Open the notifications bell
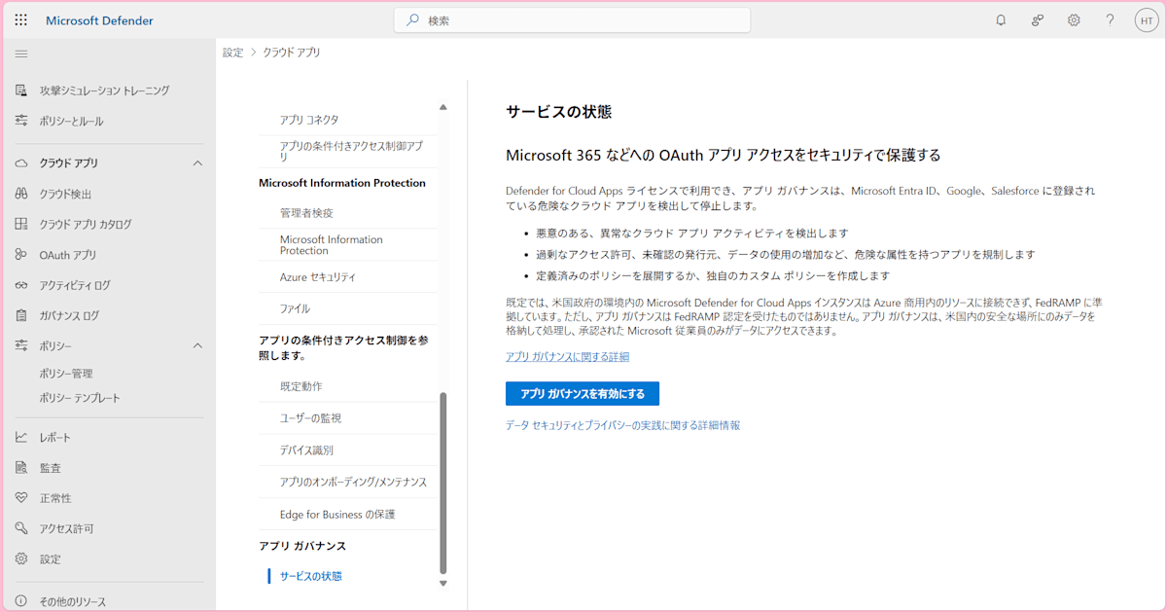The height and width of the screenshot is (612, 1167). click(x=1001, y=20)
